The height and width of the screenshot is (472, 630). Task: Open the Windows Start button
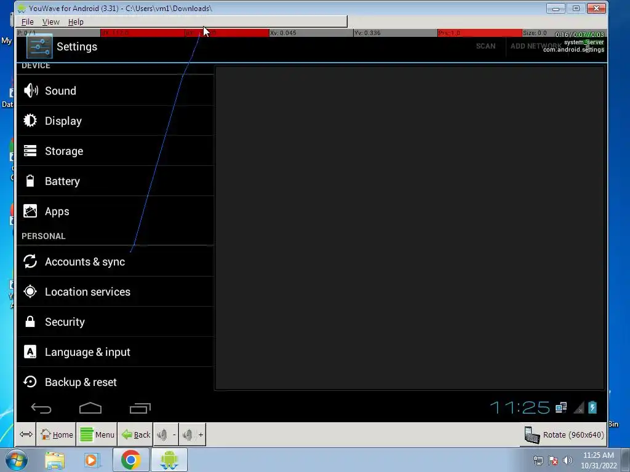(x=17, y=460)
